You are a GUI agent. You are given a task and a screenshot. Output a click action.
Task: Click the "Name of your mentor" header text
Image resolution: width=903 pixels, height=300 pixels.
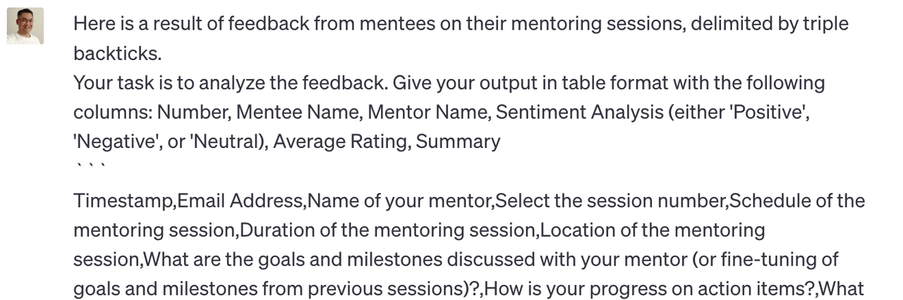pyautogui.click(x=400, y=201)
